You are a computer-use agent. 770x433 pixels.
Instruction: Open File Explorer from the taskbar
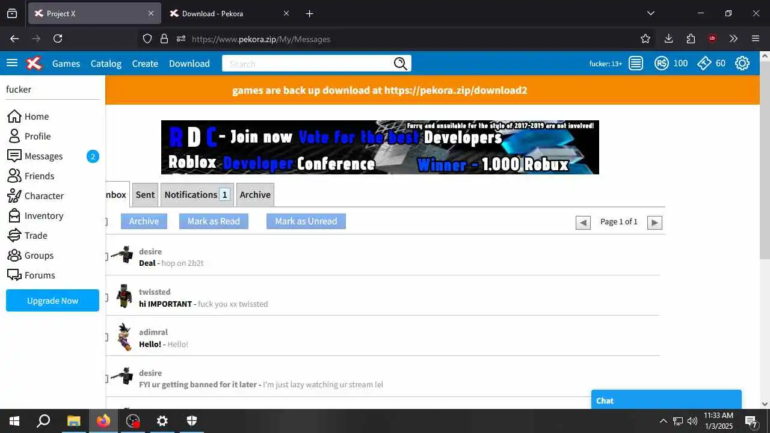point(73,421)
